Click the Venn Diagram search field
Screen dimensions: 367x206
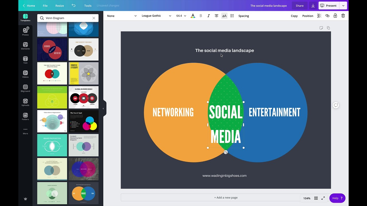(68, 18)
